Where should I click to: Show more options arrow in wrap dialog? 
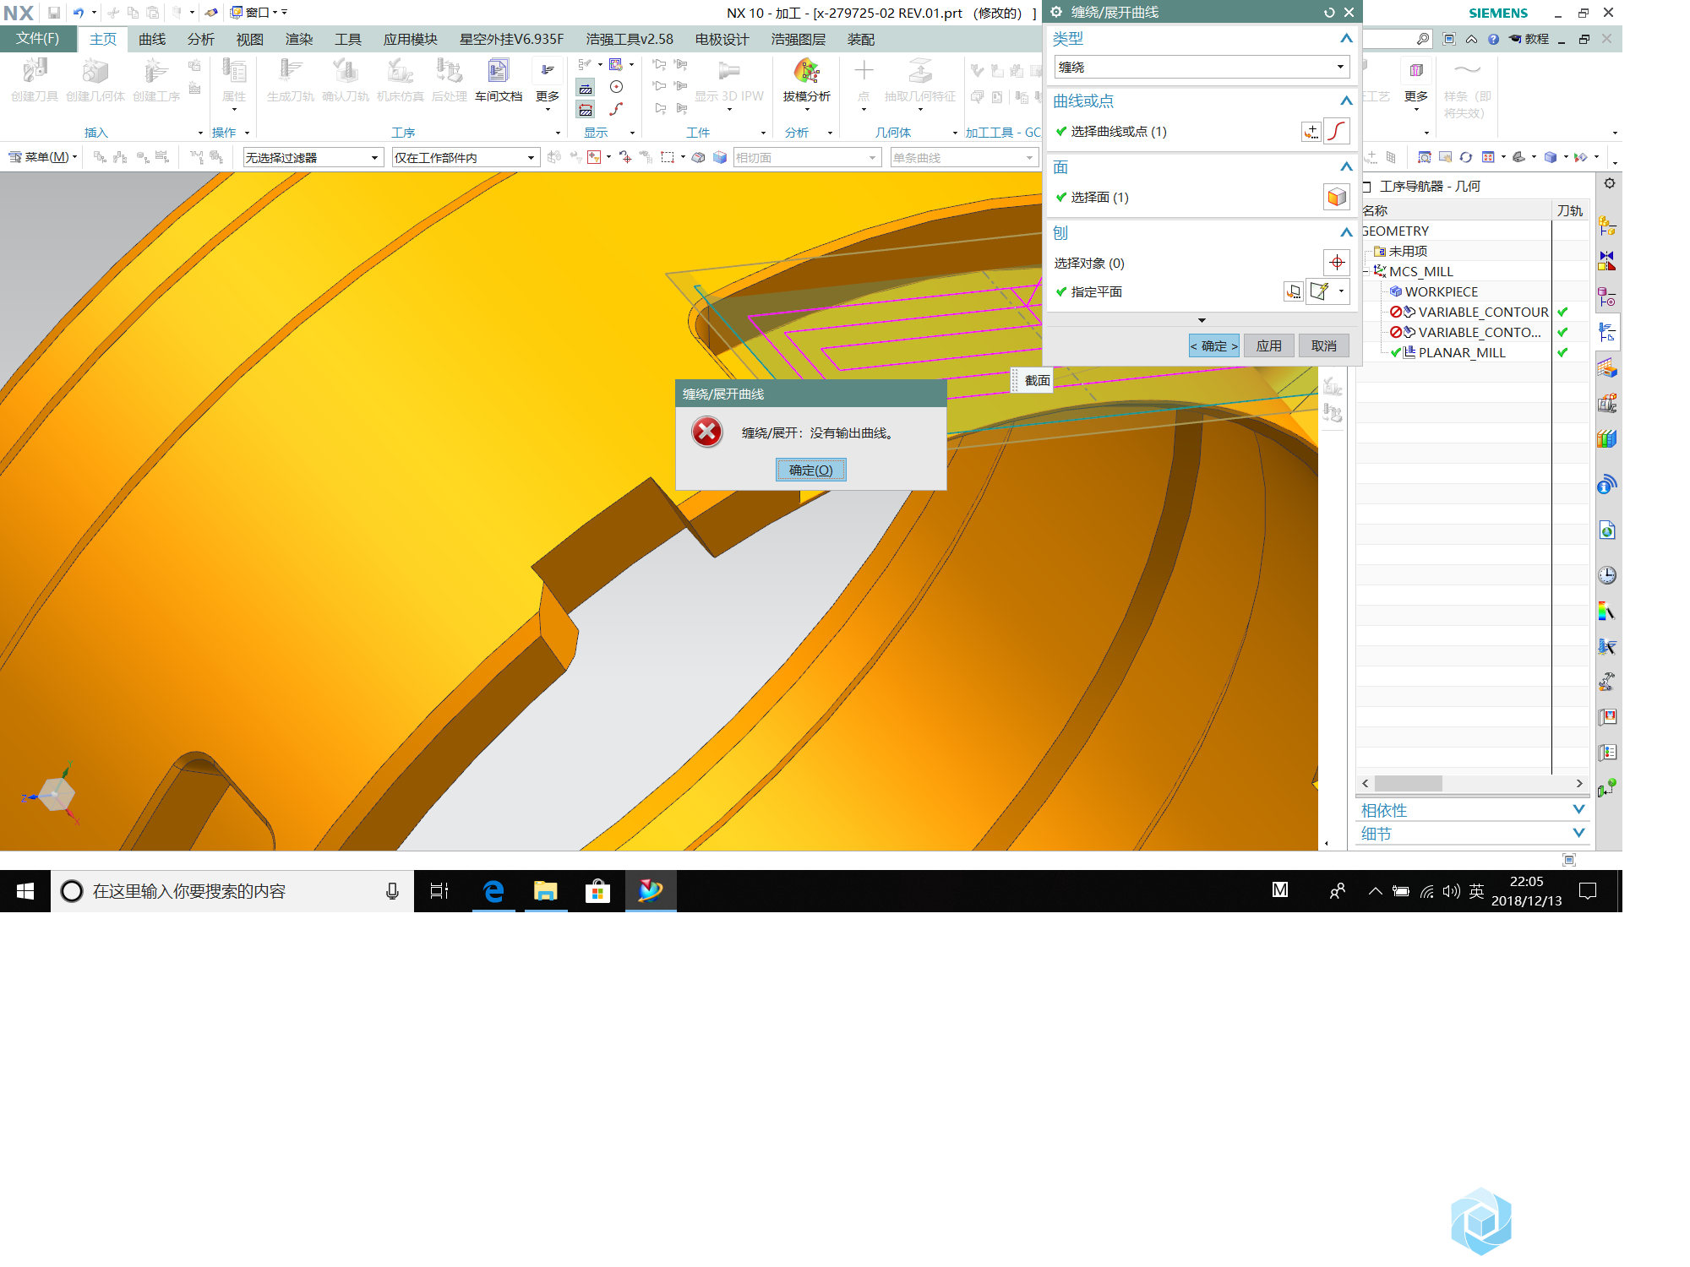click(x=1202, y=321)
